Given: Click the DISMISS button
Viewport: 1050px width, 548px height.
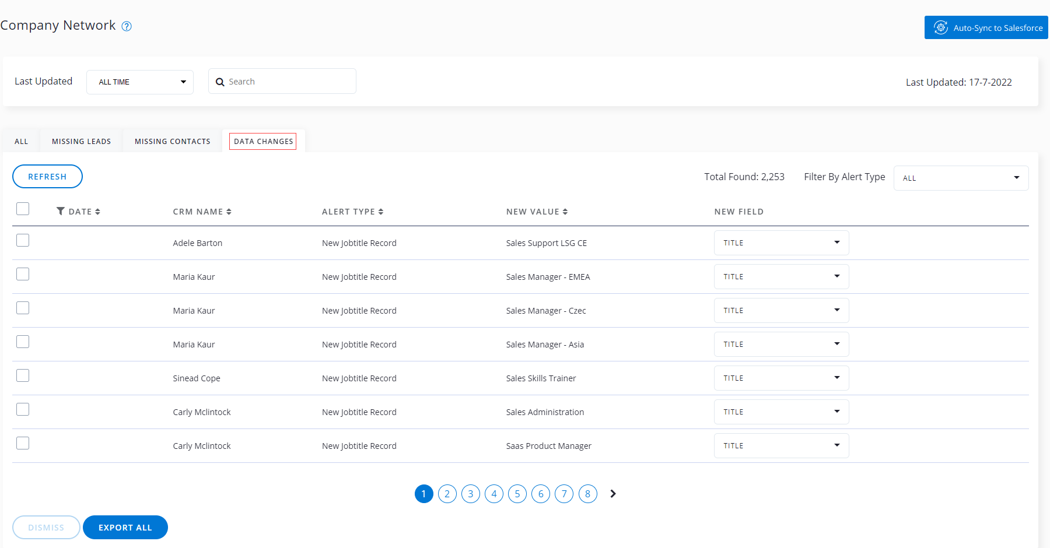Looking at the screenshot, I should (x=46, y=528).
